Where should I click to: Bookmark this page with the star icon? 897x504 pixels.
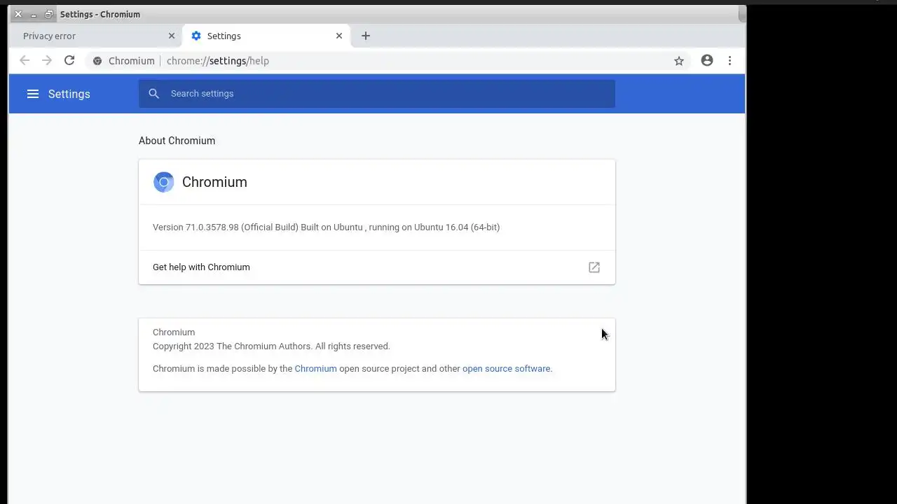(x=679, y=61)
